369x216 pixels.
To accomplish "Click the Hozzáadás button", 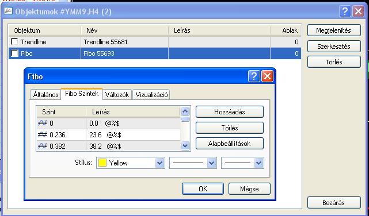I will tap(230, 112).
